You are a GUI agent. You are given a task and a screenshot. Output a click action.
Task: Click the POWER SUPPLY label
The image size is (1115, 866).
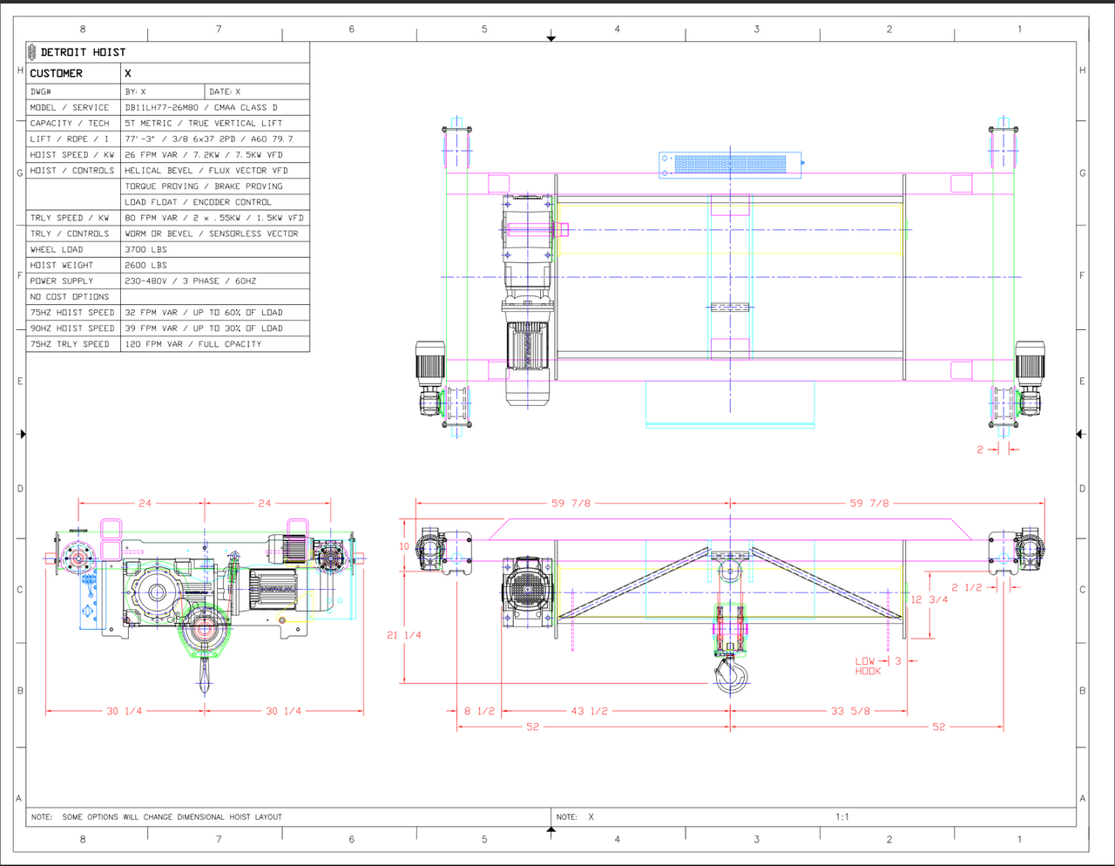tap(62, 281)
